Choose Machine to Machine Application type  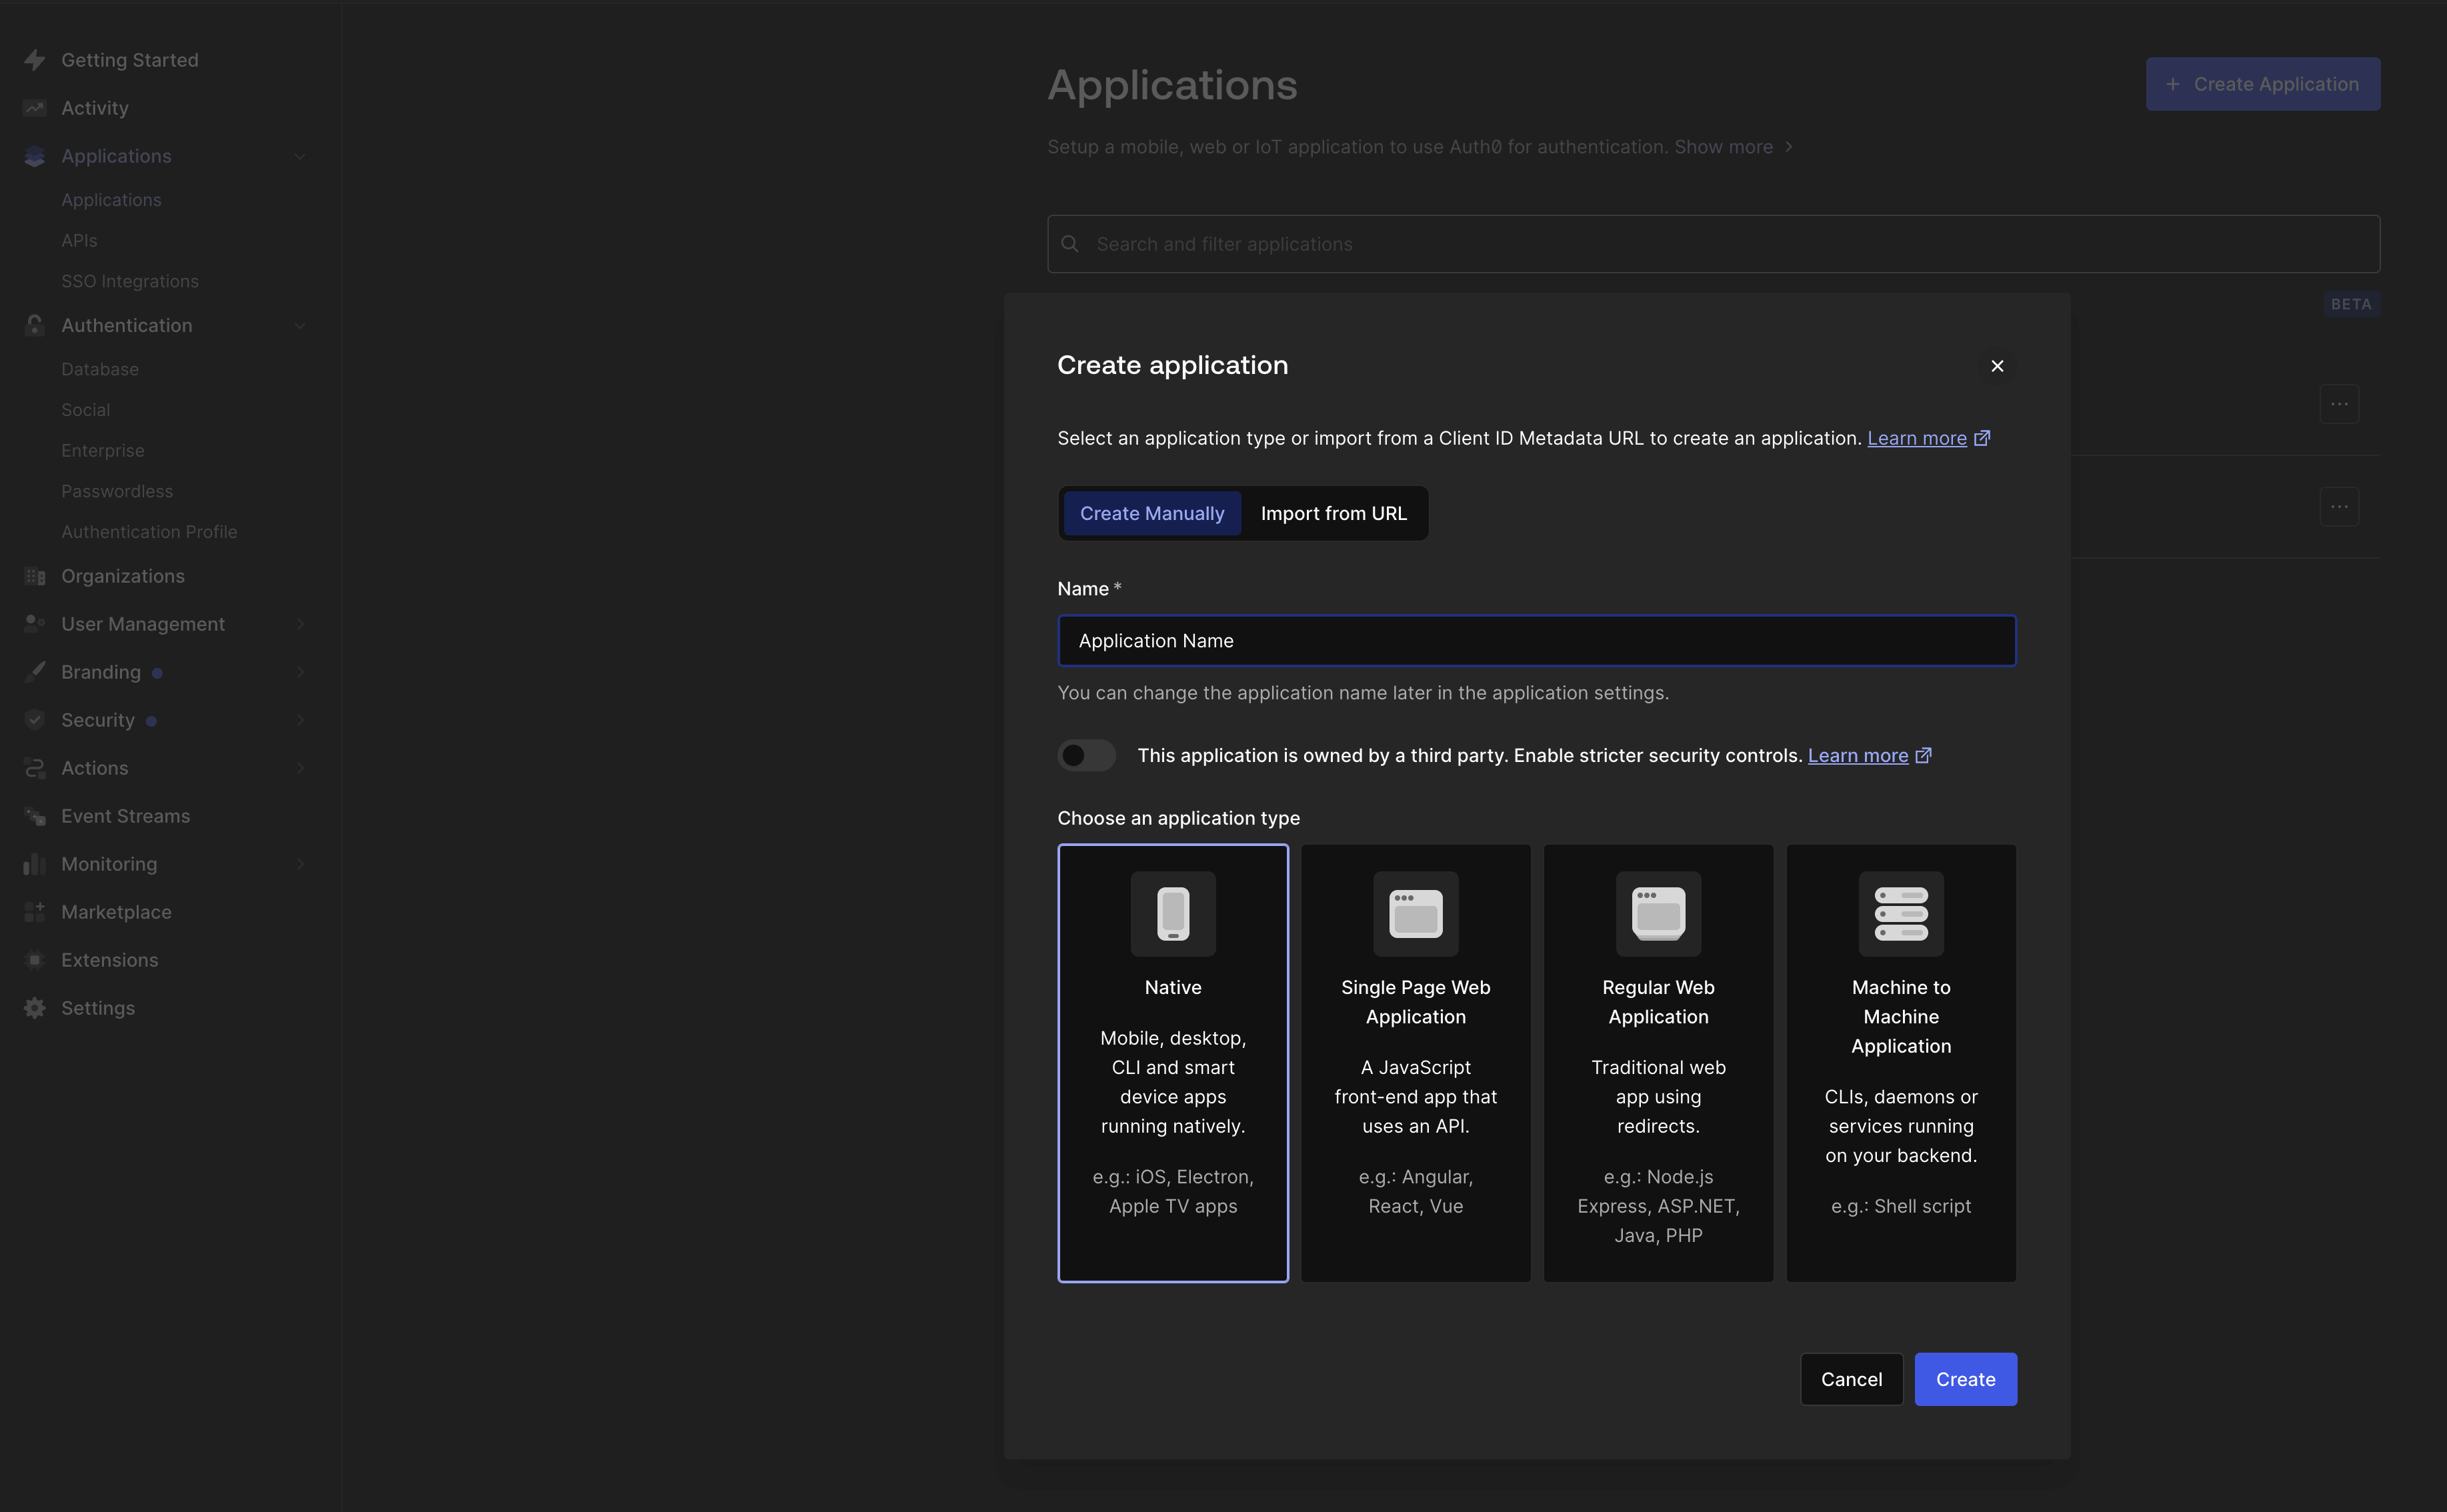(x=1901, y=1063)
